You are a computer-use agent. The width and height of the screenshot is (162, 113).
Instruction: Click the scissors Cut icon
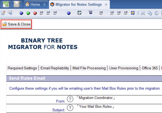[143, 13]
